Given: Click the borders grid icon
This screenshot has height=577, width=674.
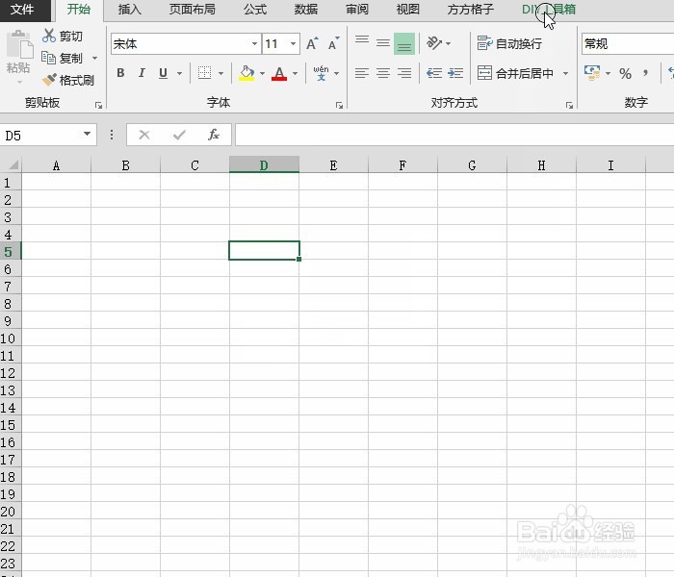Looking at the screenshot, I should click(204, 73).
